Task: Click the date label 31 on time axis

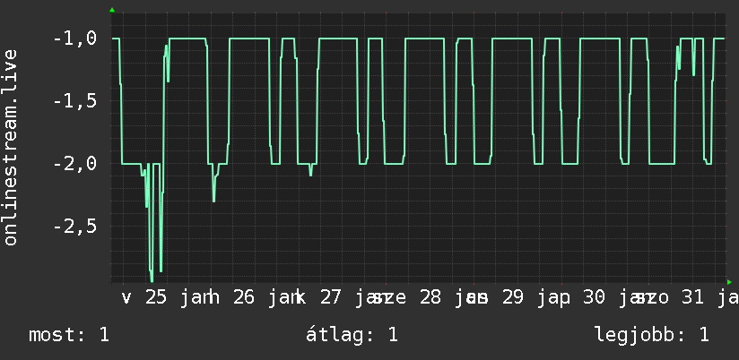Action: coord(694,298)
